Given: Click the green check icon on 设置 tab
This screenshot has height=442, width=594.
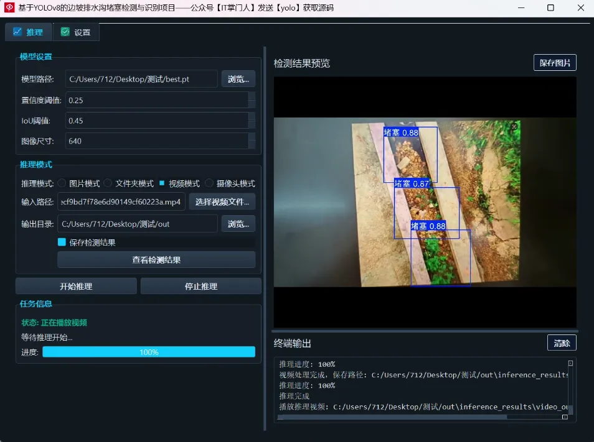Looking at the screenshot, I should [x=65, y=32].
